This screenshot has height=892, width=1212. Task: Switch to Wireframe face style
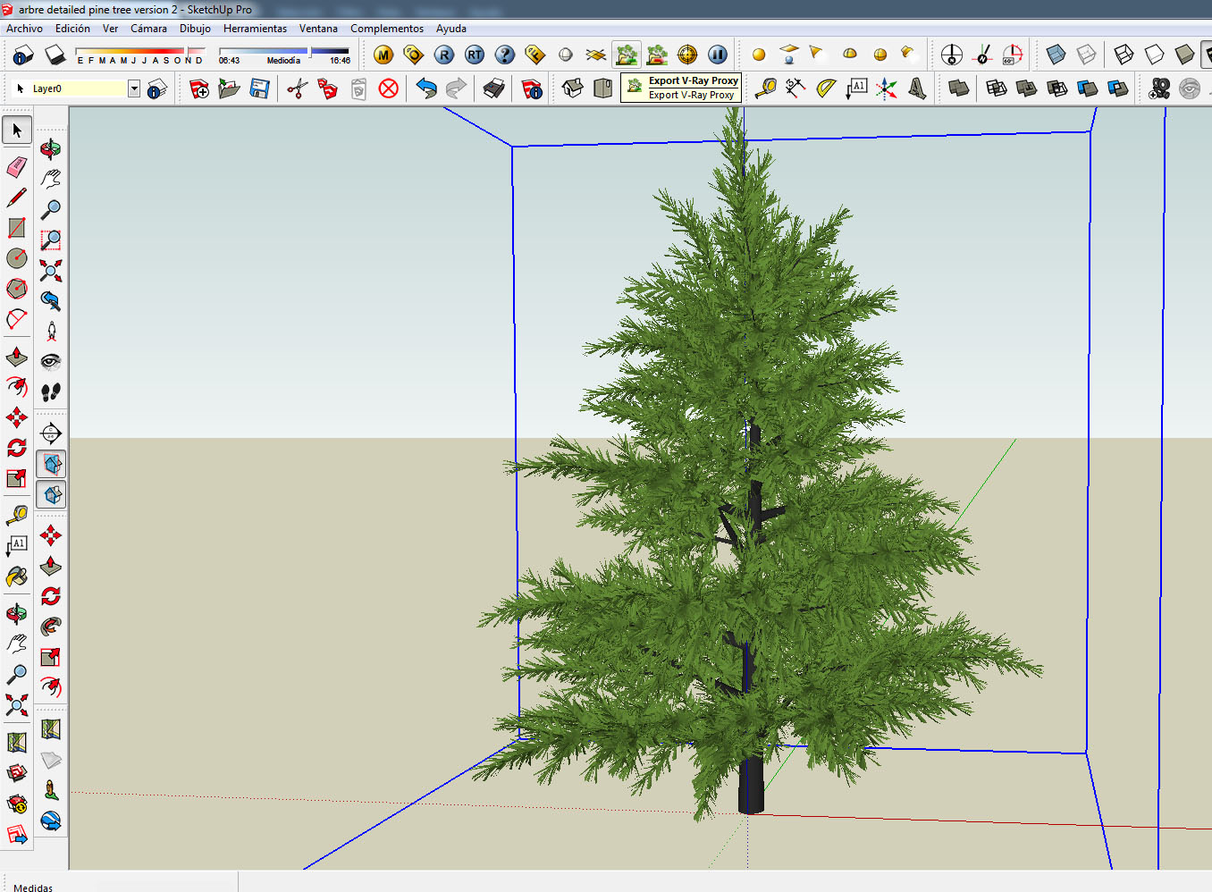coord(1124,55)
